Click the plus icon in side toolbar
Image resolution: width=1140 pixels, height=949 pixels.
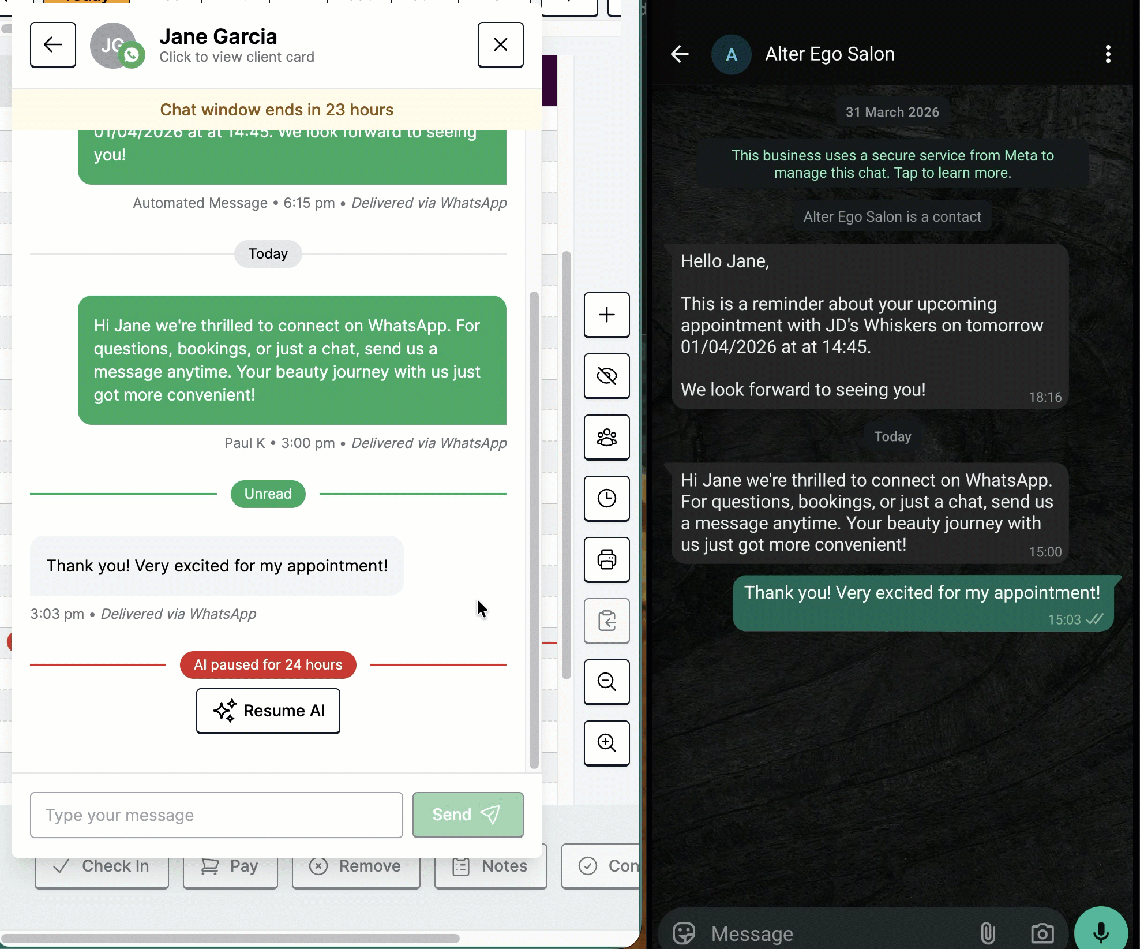click(606, 315)
